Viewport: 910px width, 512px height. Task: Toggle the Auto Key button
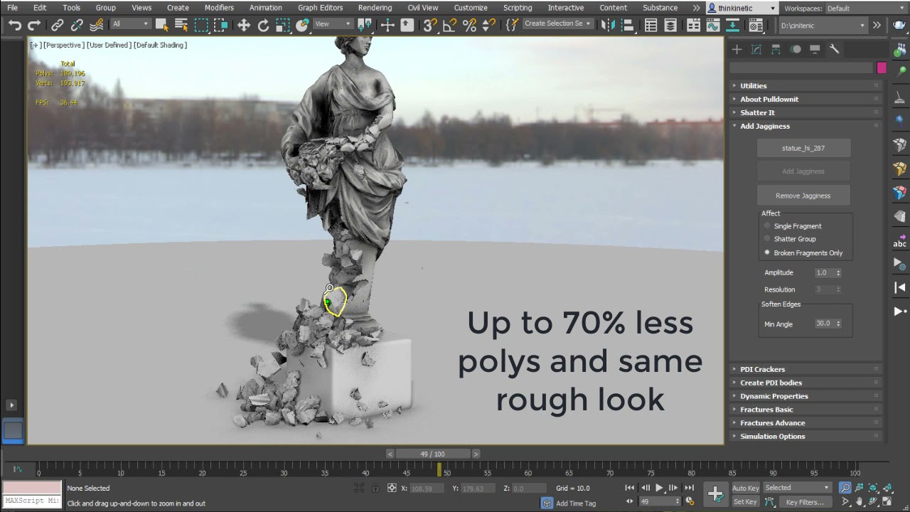(745, 488)
